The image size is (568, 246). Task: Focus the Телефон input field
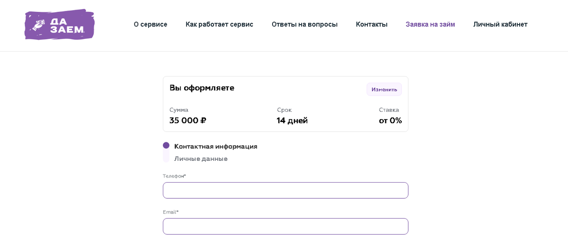[285, 190]
